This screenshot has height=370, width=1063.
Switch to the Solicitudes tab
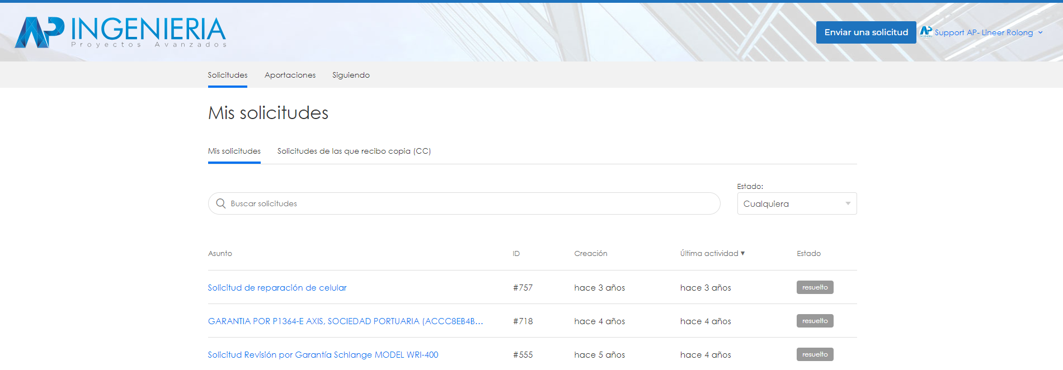point(228,75)
